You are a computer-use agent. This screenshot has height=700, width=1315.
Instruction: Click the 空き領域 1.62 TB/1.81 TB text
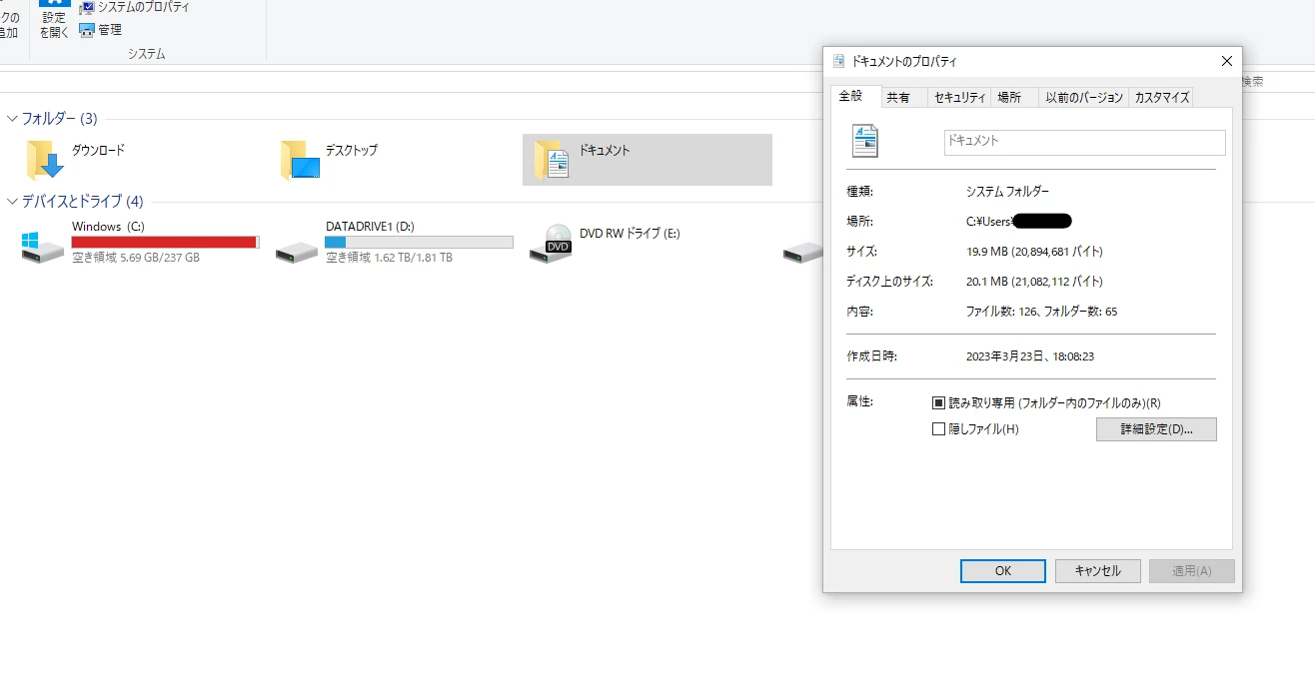point(389,258)
